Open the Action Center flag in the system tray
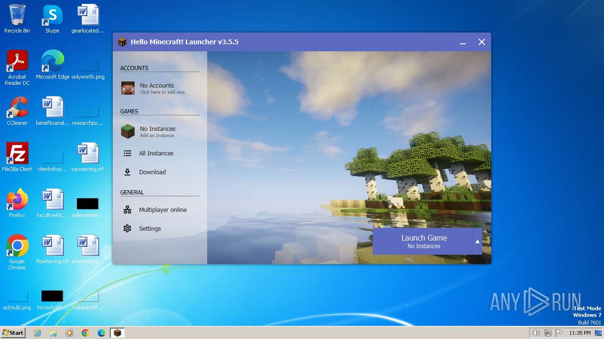This screenshot has width=604, height=339. tap(559, 333)
